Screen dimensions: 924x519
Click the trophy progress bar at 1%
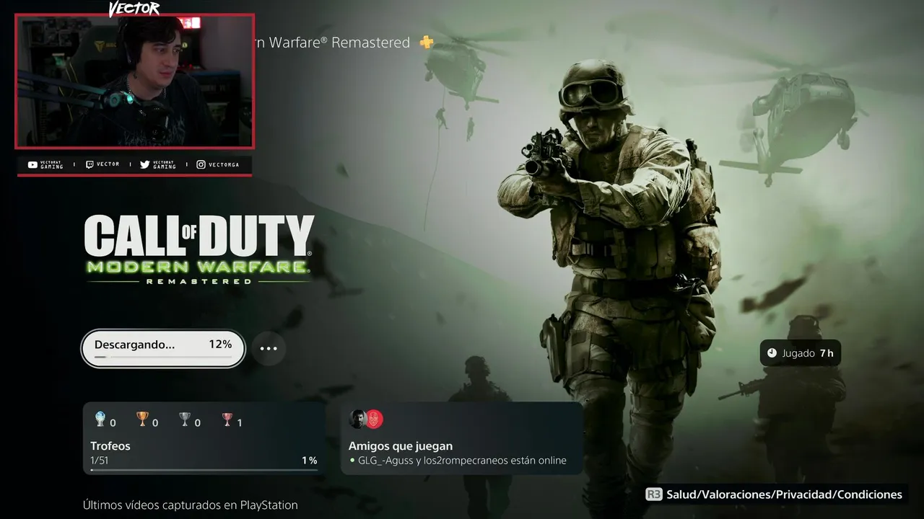204,470
